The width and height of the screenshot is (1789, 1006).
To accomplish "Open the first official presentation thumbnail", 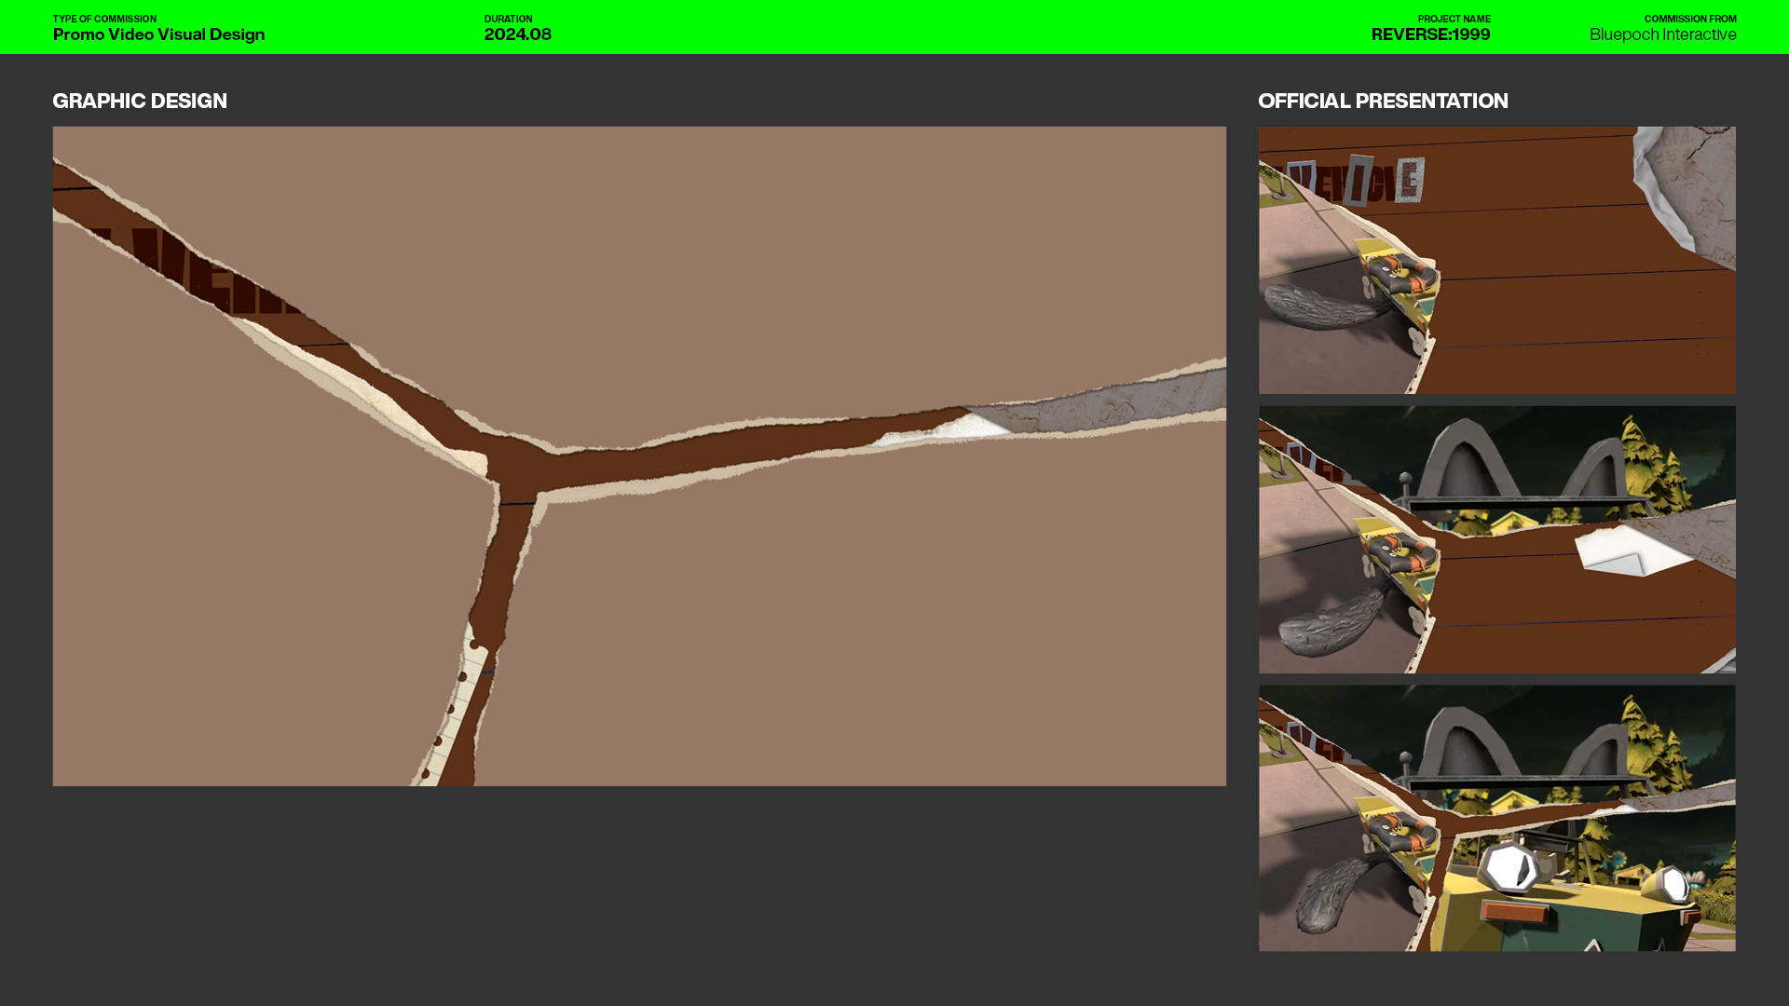I will (x=1496, y=260).
